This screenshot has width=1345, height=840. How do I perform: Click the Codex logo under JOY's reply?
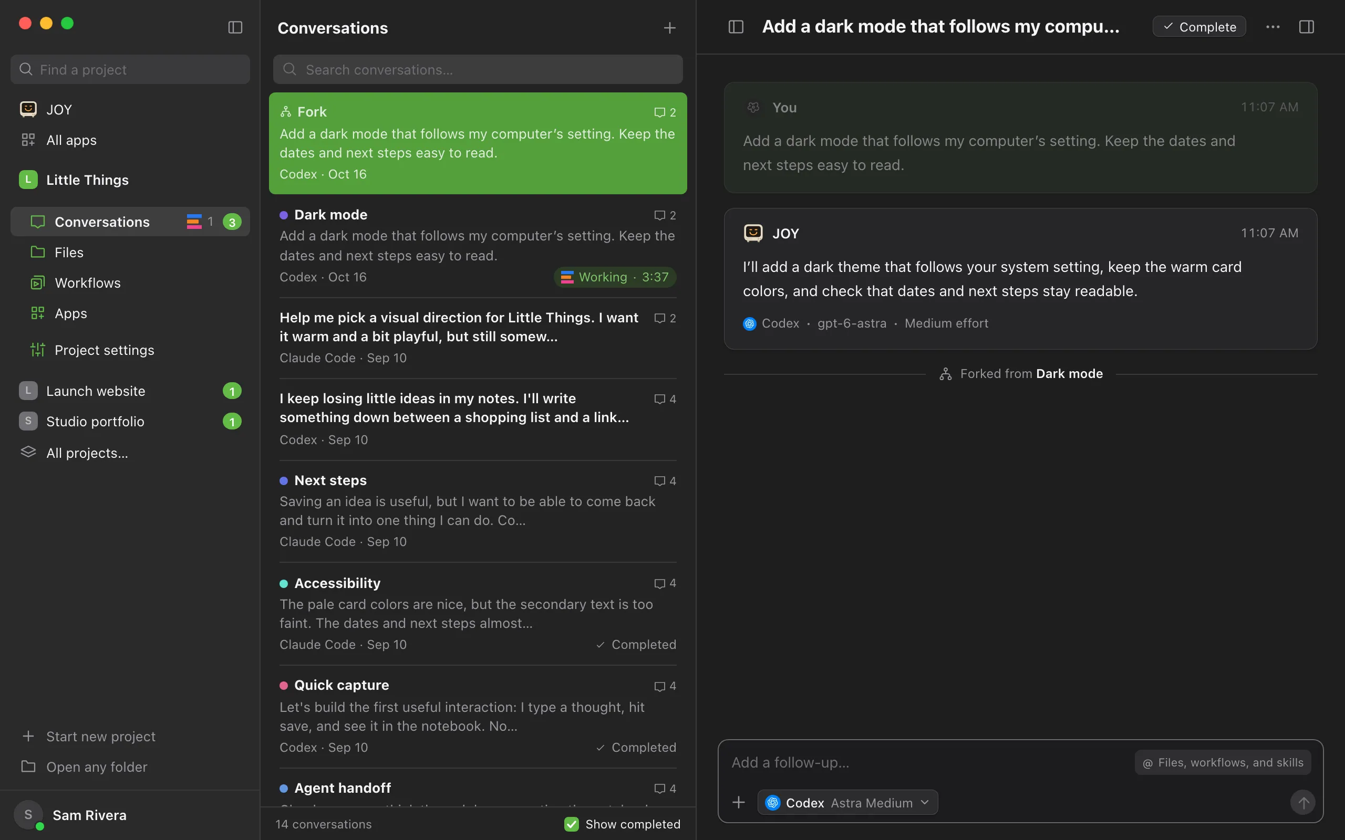pyautogui.click(x=749, y=323)
